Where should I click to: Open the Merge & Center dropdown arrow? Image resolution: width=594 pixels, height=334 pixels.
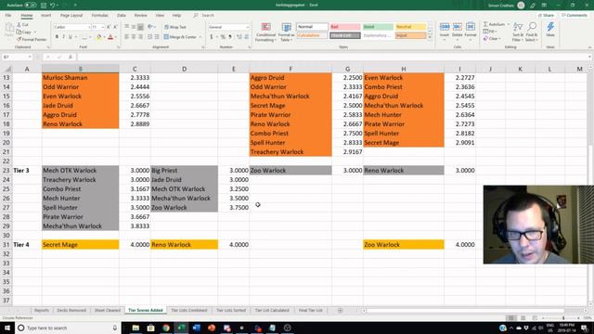coord(200,37)
